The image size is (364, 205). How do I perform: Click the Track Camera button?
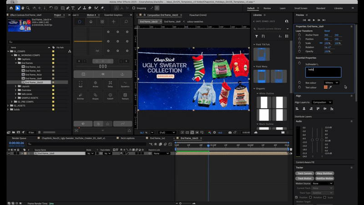click(x=304, y=174)
